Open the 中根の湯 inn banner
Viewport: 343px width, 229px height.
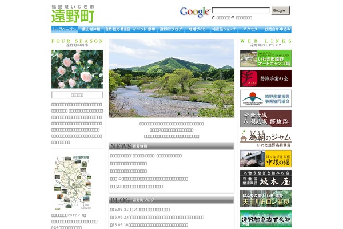[266, 159]
